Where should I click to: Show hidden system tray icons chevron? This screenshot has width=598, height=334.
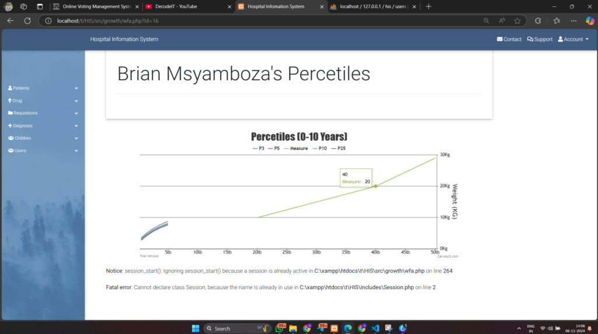(x=519, y=328)
